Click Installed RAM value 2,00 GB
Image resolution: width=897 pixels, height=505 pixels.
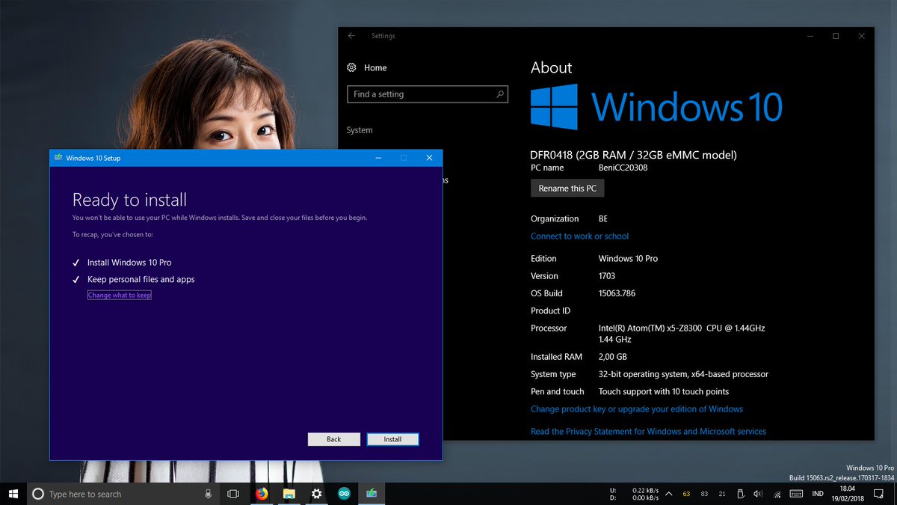[x=613, y=357]
